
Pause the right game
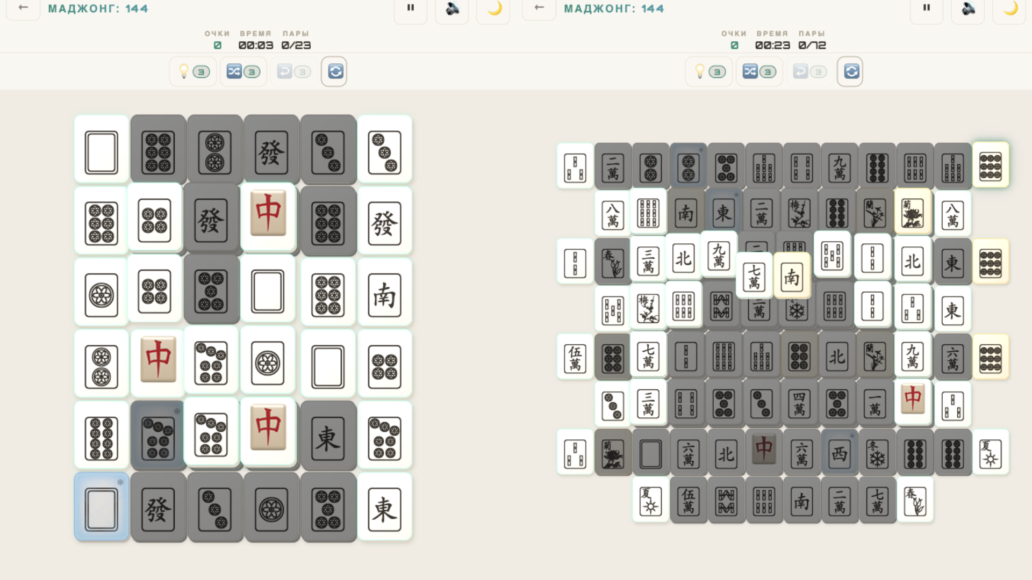point(927,8)
